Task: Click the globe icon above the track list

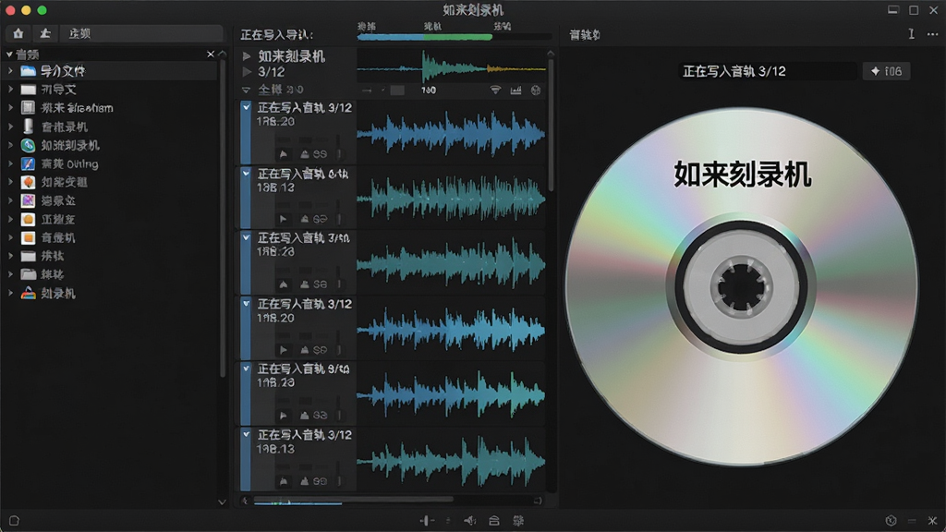Action: (536, 90)
